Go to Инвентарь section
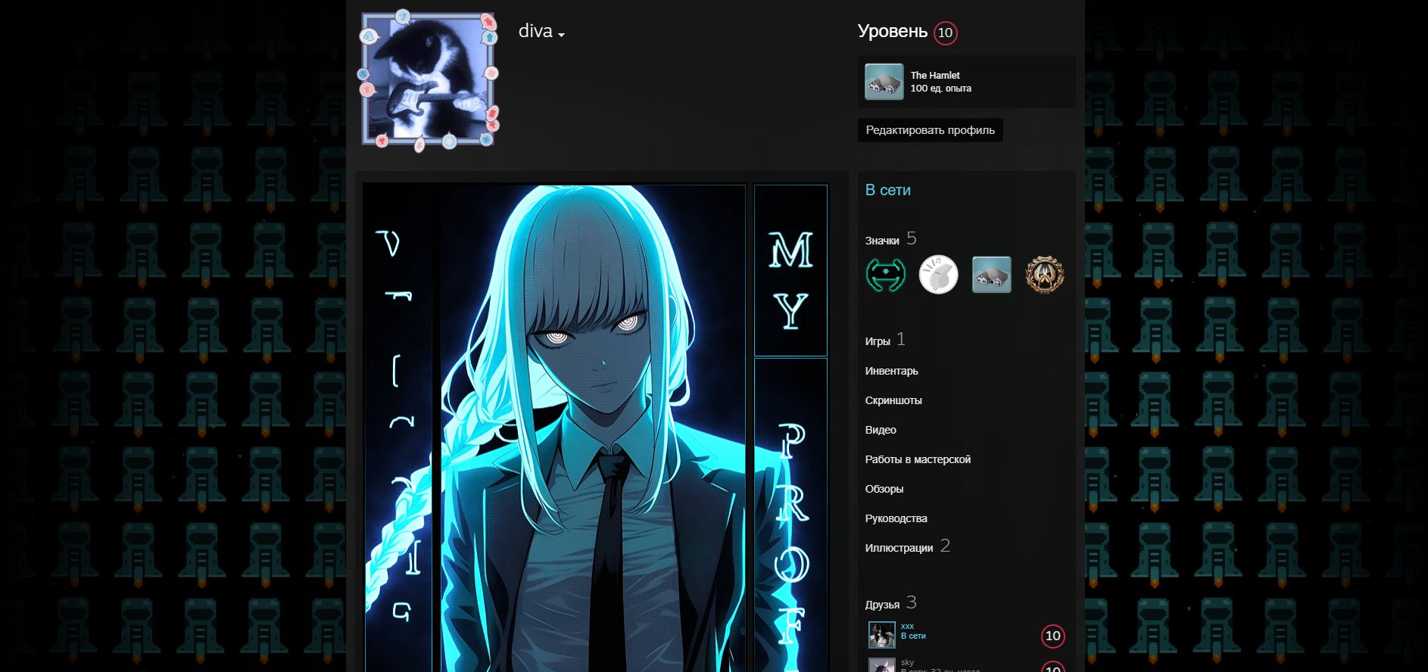This screenshot has width=1428, height=672. (891, 371)
